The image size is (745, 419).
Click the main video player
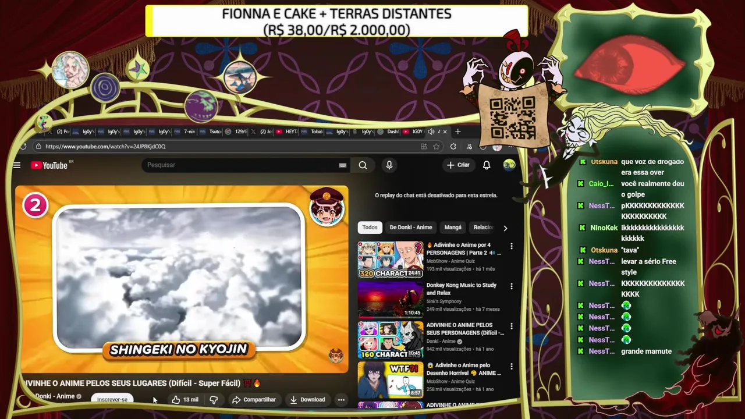pyautogui.click(x=182, y=279)
